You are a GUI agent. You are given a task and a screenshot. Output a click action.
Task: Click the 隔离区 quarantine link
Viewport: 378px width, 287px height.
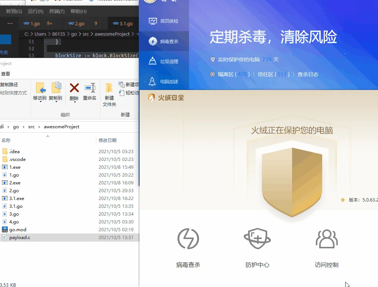pos(234,74)
